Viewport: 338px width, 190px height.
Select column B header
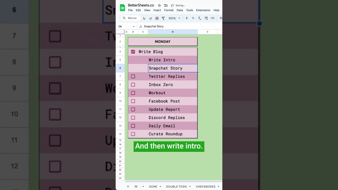133,32
